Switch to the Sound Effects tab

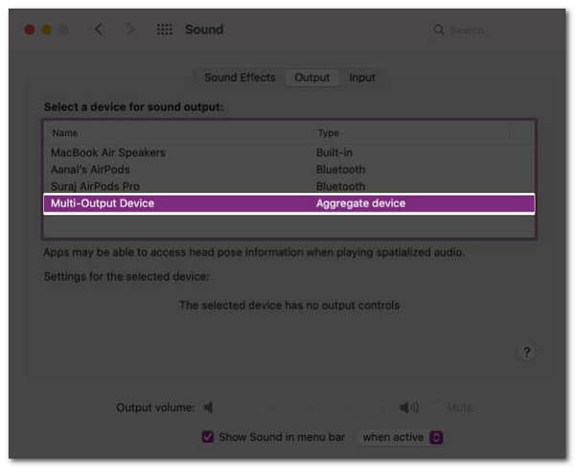240,78
